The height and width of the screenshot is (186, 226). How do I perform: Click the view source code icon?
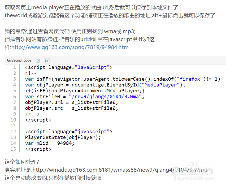pyautogui.click(x=47, y=61)
